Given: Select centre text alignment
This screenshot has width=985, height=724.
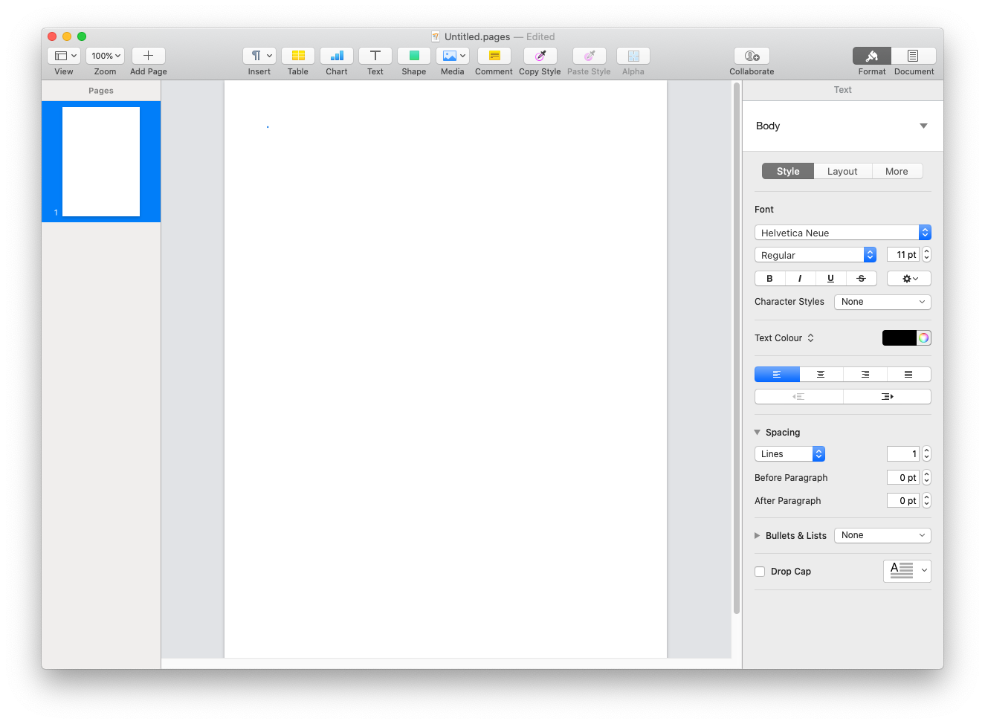Looking at the screenshot, I should 821,374.
